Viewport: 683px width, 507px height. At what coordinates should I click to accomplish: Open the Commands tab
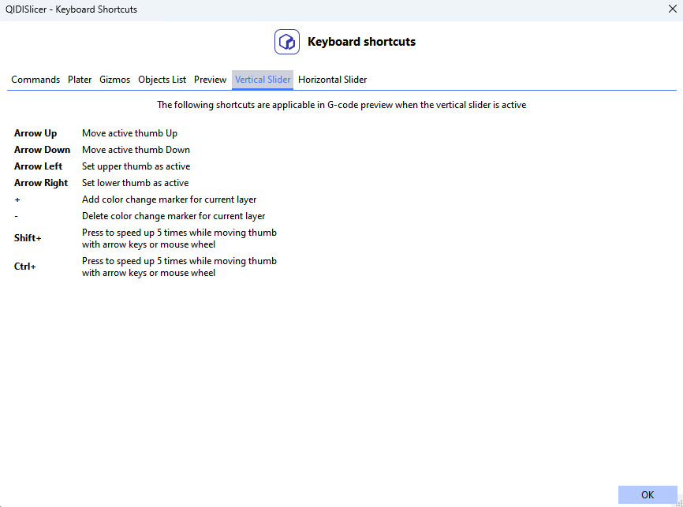pyautogui.click(x=35, y=80)
